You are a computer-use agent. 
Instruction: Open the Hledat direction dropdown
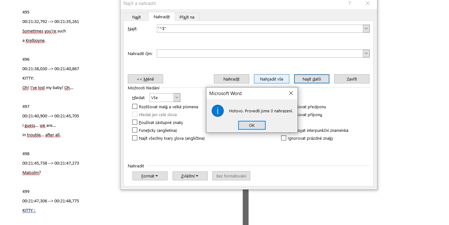(x=177, y=98)
